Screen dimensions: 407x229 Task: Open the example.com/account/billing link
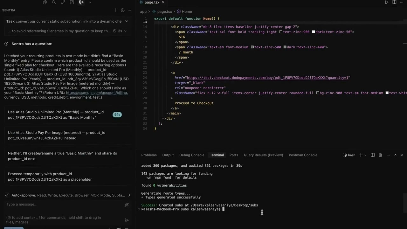point(97,93)
